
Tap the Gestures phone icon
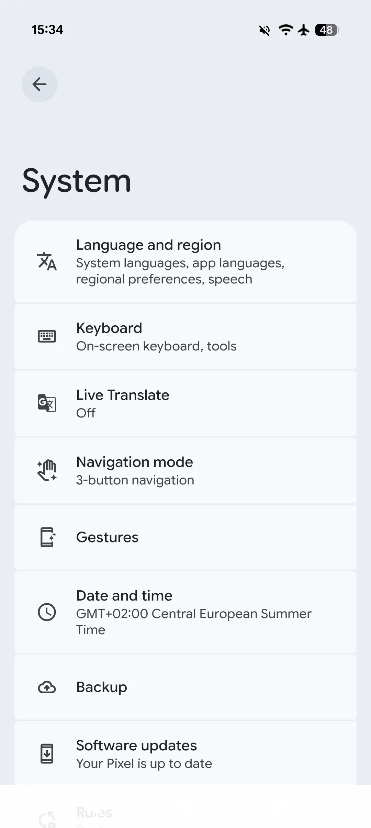(x=47, y=537)
